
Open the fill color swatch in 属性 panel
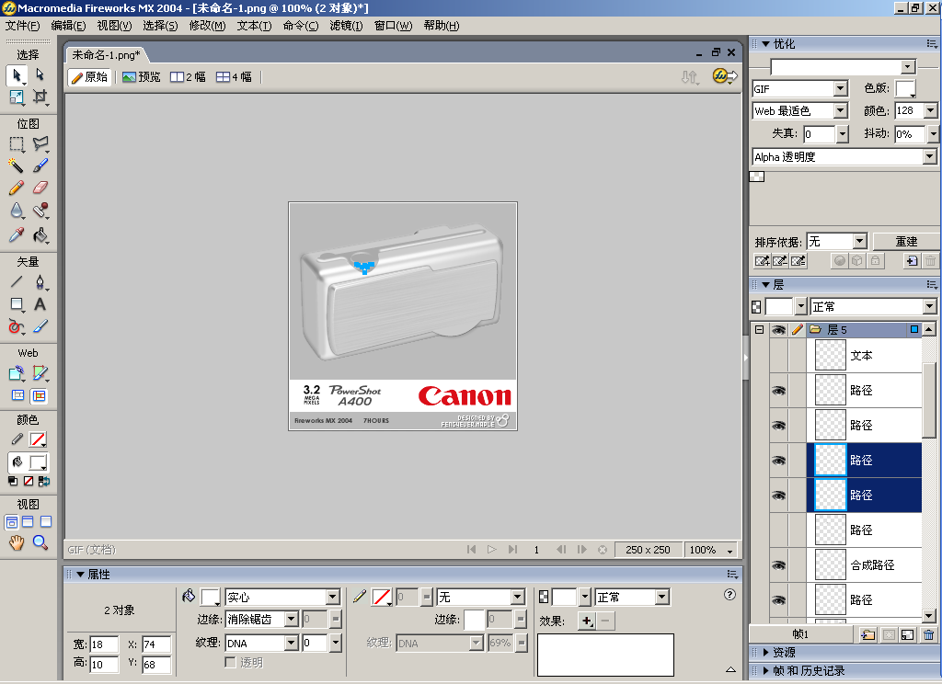click(x=211, y=597)
